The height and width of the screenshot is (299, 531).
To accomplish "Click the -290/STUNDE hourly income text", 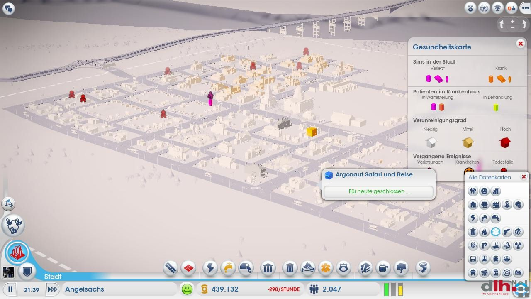I will pos(283,289).
